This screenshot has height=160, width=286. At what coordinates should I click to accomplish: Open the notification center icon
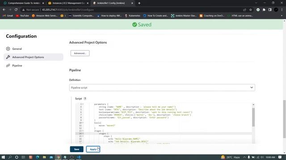click(x=280, y=157)
